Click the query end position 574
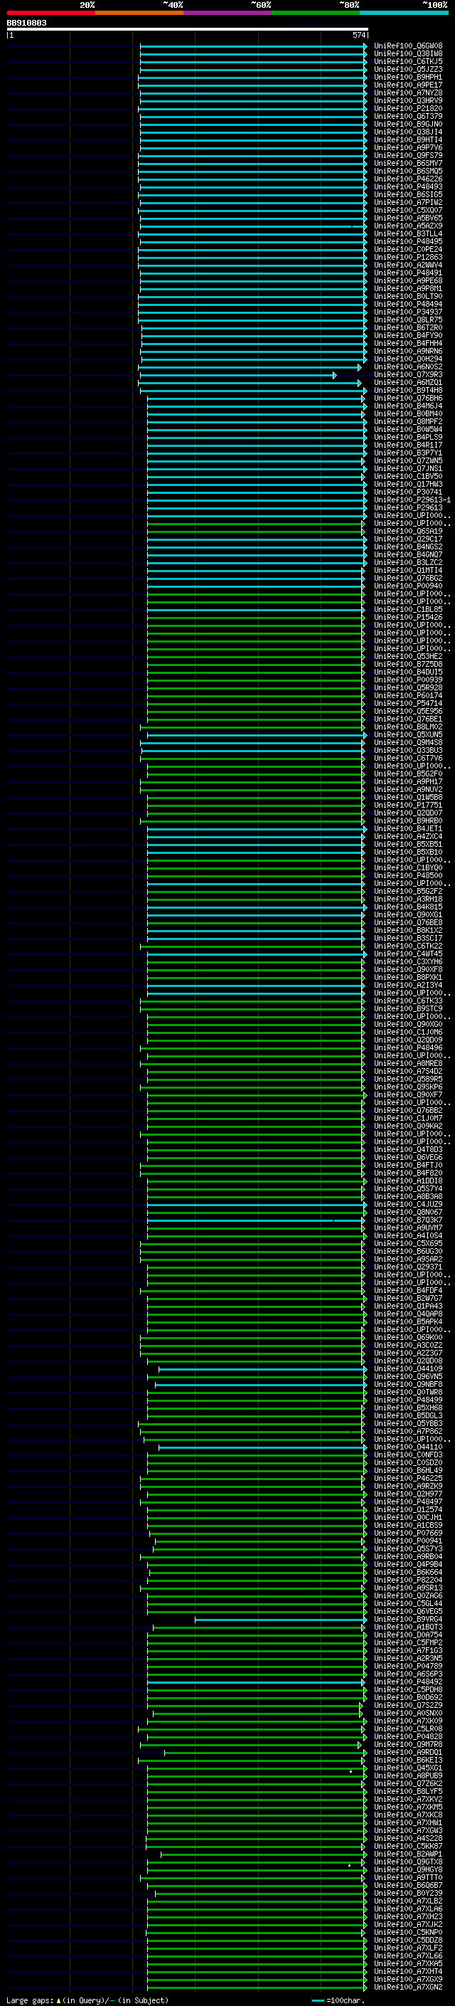Image resolution: width=455 pixels, height=2006 pixels. click(359, 35)
